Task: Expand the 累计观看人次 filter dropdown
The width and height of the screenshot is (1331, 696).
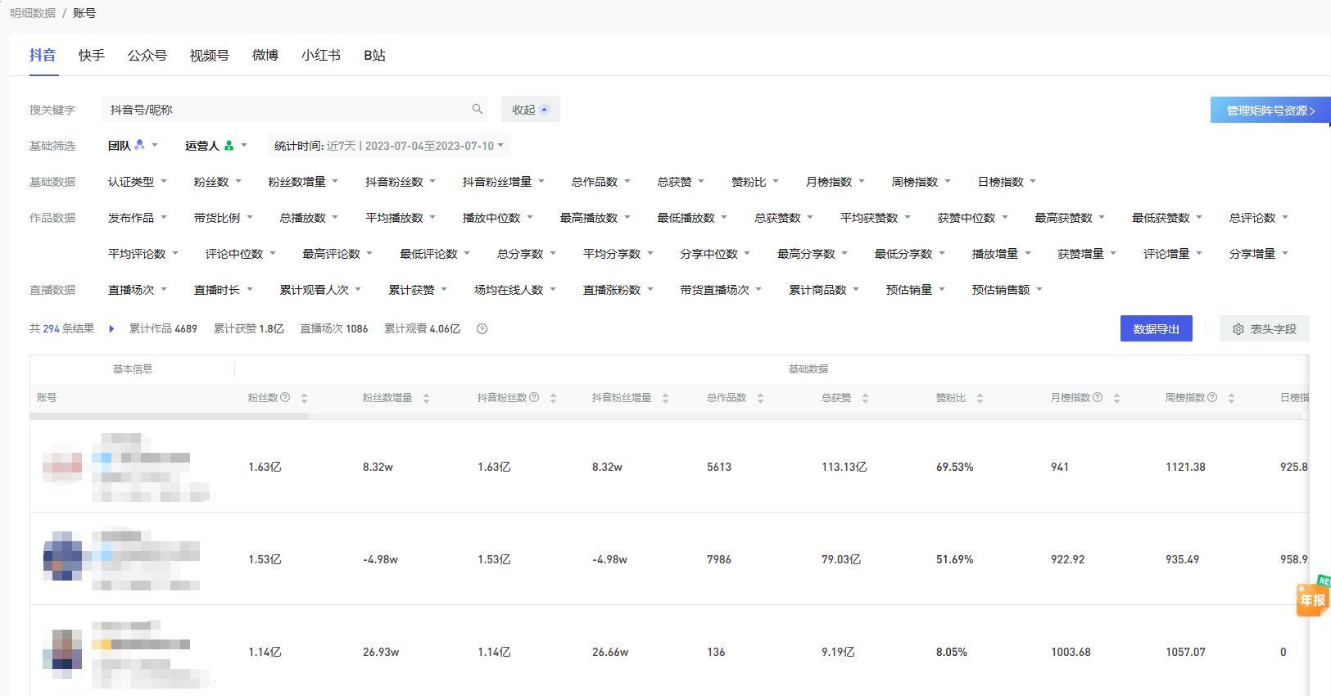Action: click(320, 290)
